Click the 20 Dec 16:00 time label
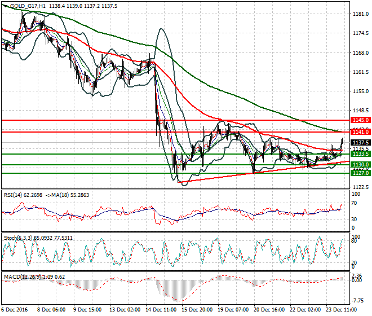Image resolution: width=372 pixels, height=316 pixels. (x=269, y=310)
